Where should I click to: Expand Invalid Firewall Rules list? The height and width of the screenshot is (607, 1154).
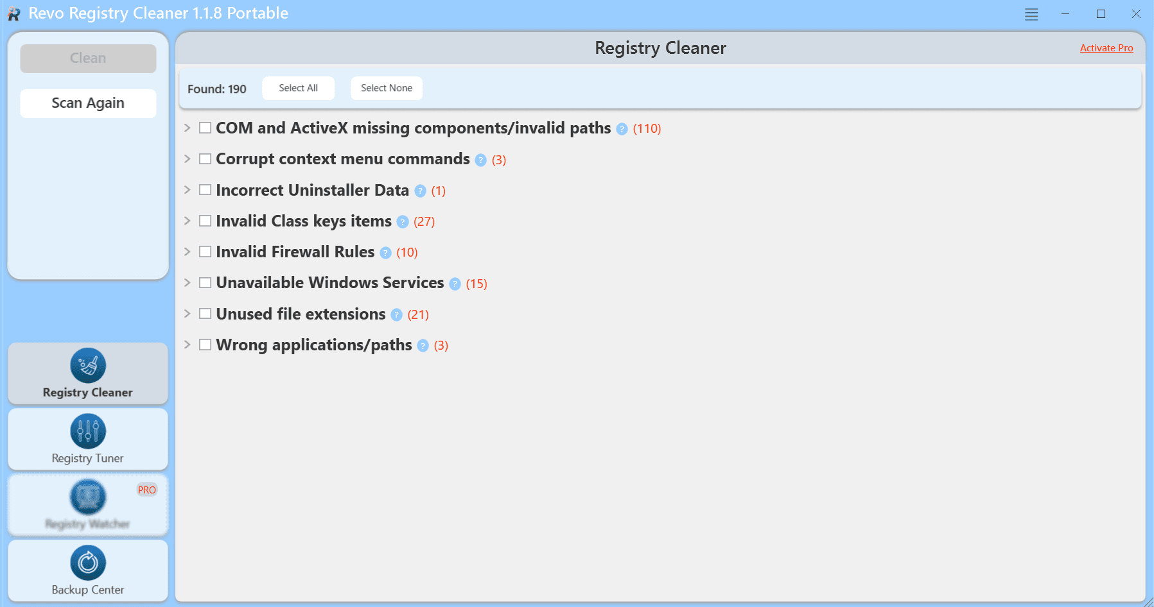pyautogui.click(x=187, y=252)
